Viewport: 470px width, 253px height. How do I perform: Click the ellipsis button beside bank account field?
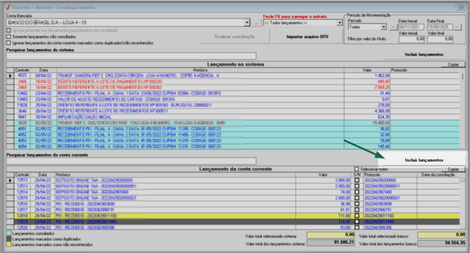[256, 23]
